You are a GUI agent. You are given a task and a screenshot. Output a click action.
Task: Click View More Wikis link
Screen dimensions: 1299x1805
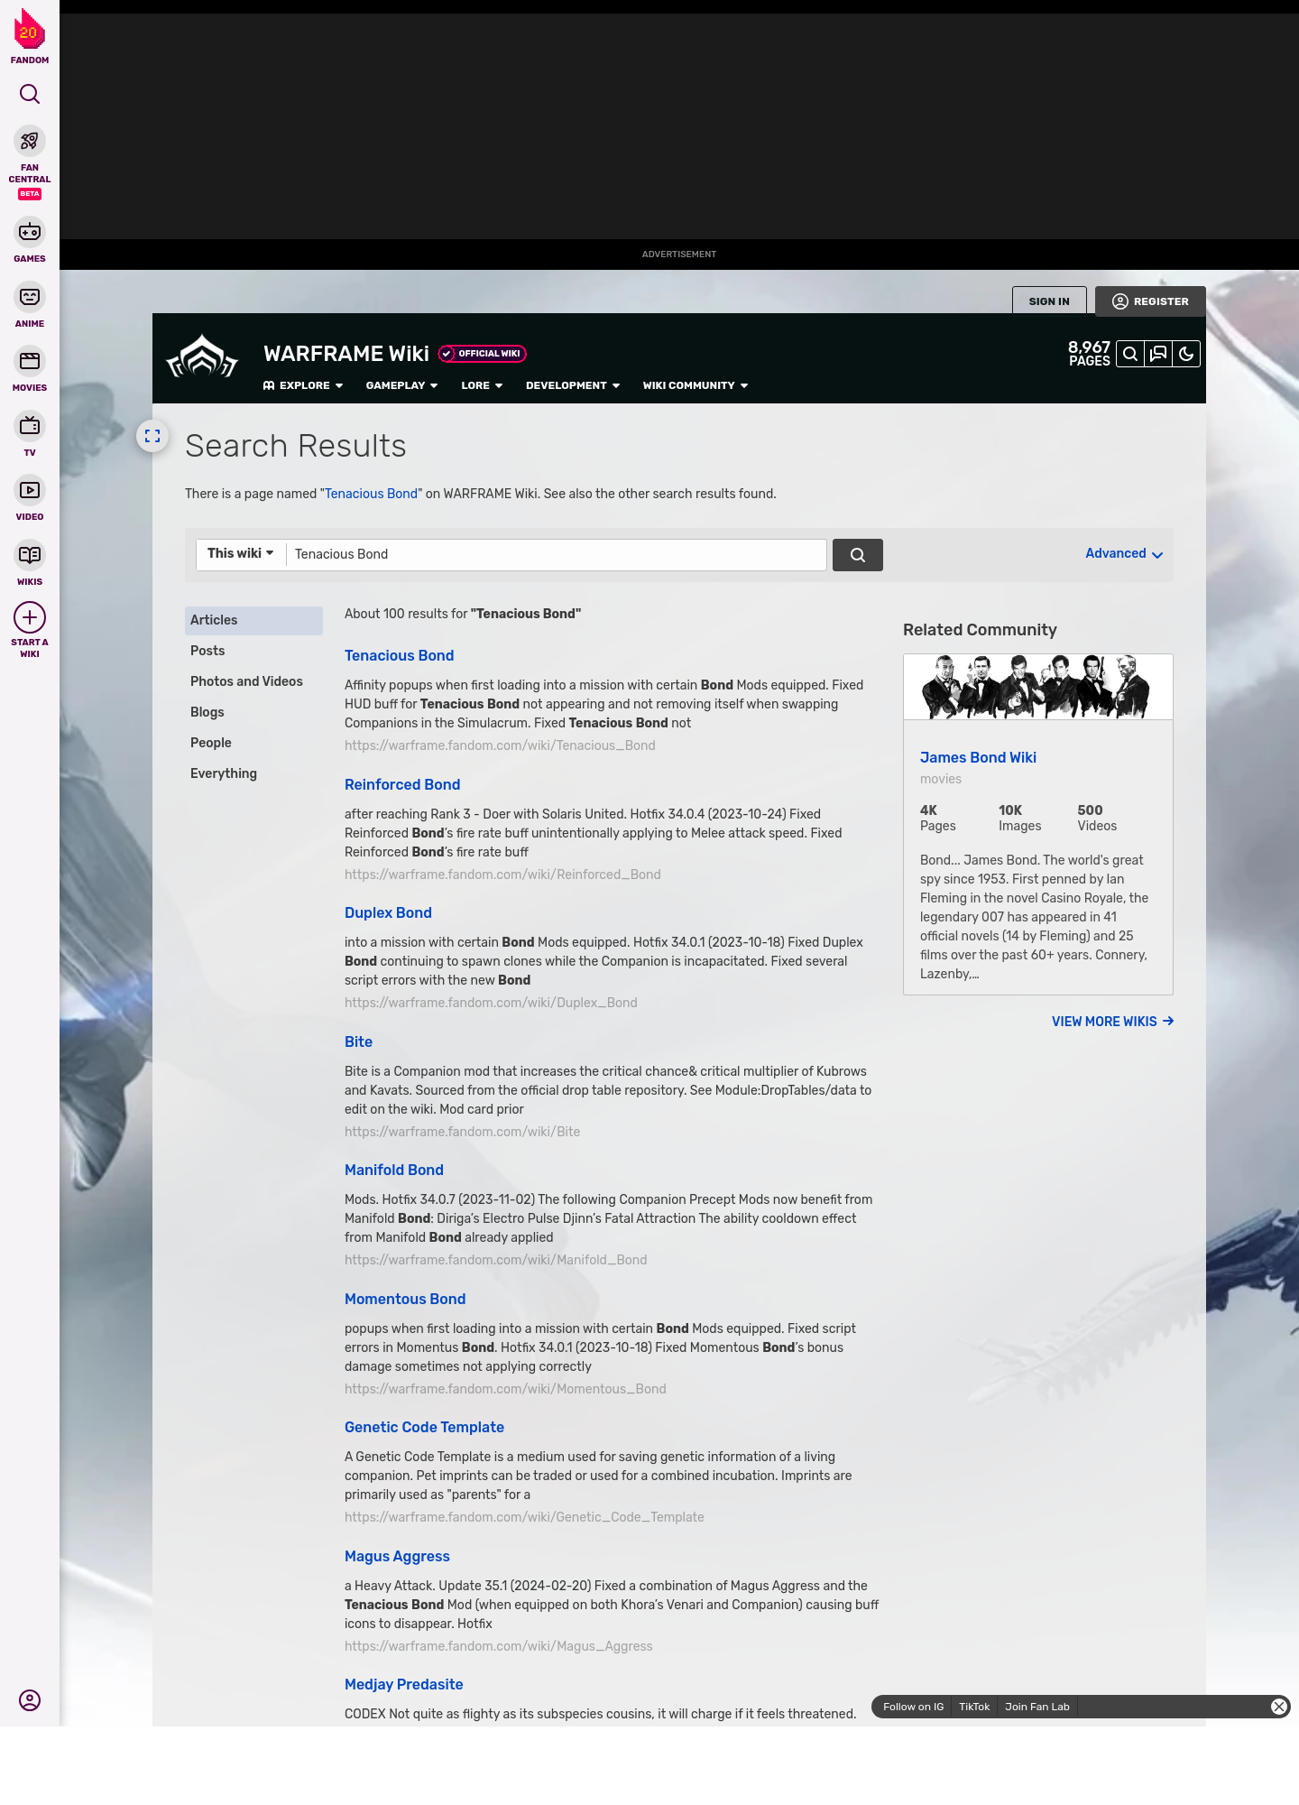click(x=1112, y=1022)
